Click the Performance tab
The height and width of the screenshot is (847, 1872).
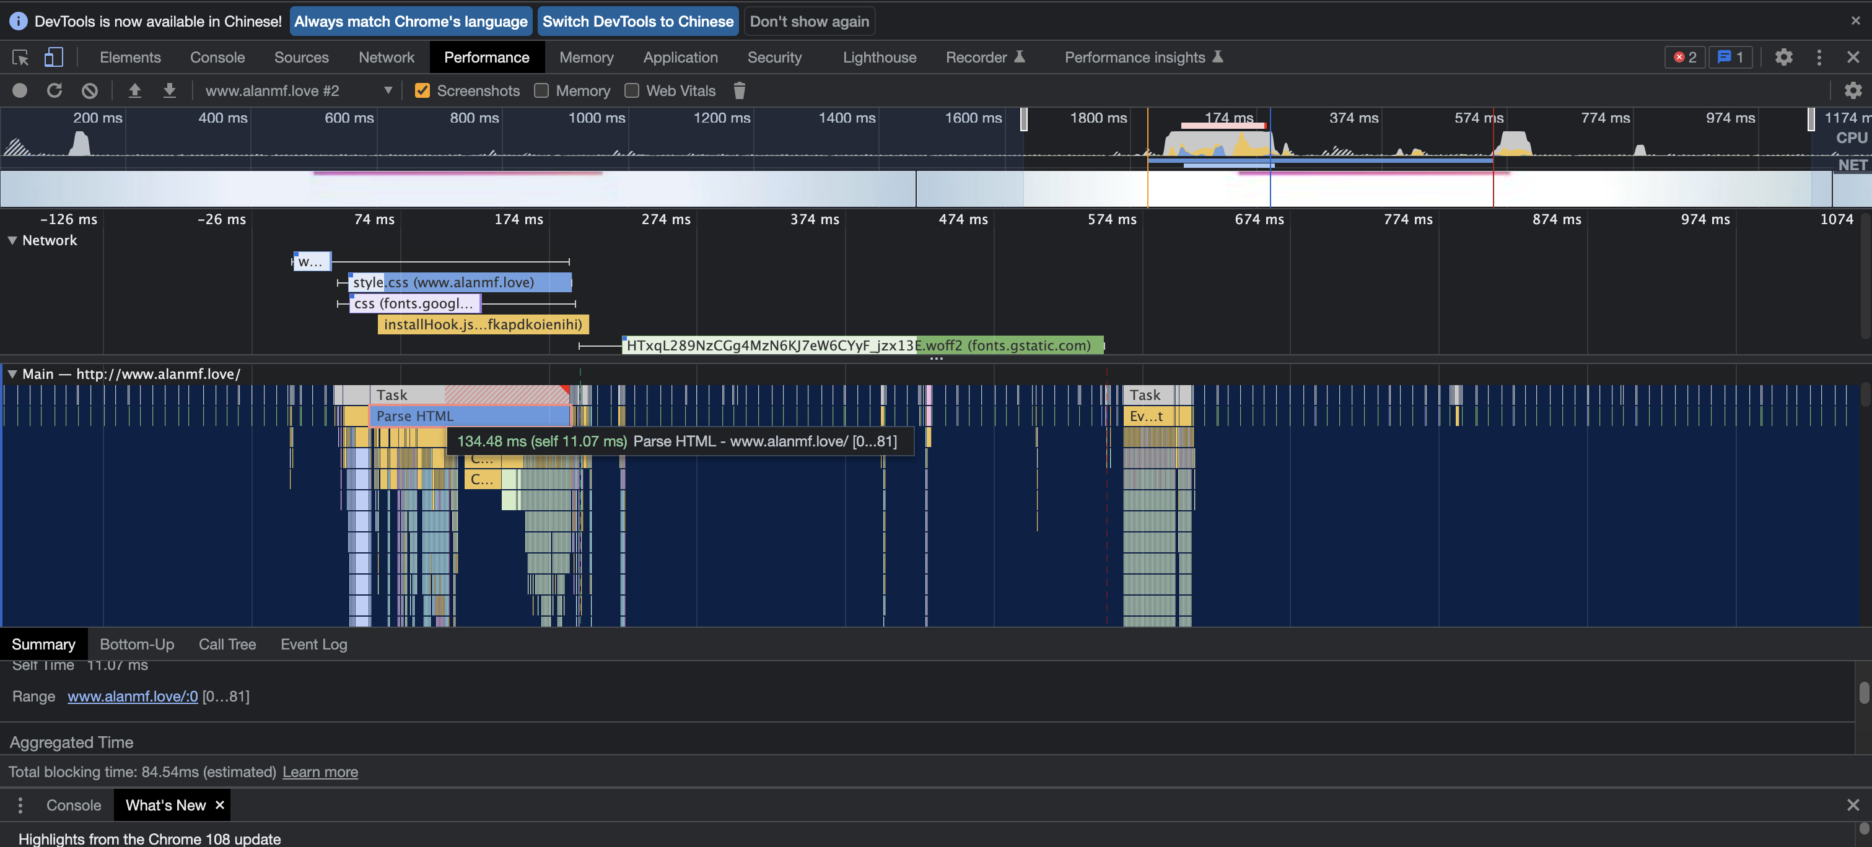click(487, 56)
